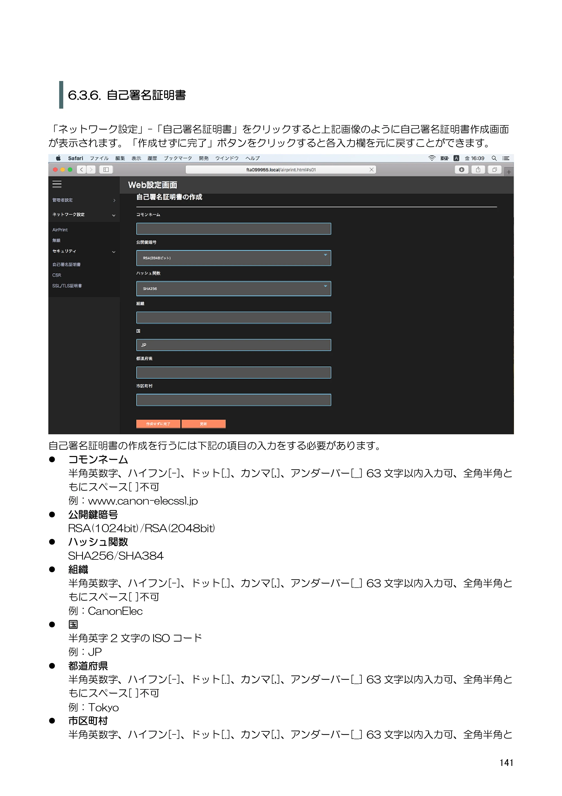Show all tabs overview button
562x796 pixels.
tap(495, 170)
